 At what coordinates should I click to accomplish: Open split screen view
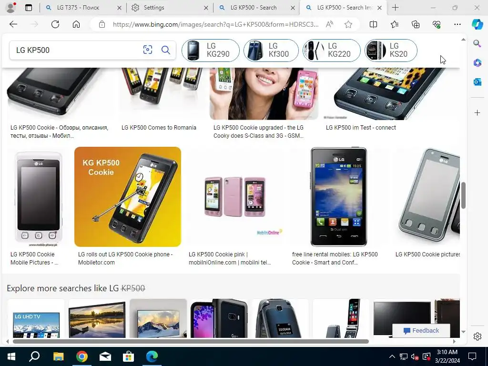coord(373,24)
